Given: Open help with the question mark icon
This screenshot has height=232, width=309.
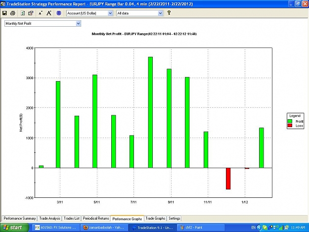Looking at the screenshot, I should (x=169, y=13).
